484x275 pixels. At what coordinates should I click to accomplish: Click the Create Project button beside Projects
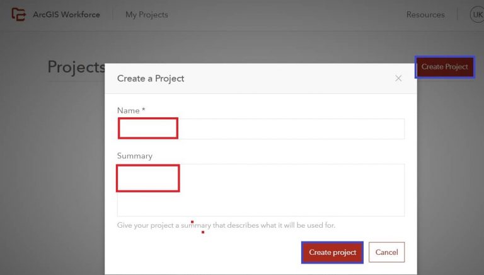tap(444, 67)
